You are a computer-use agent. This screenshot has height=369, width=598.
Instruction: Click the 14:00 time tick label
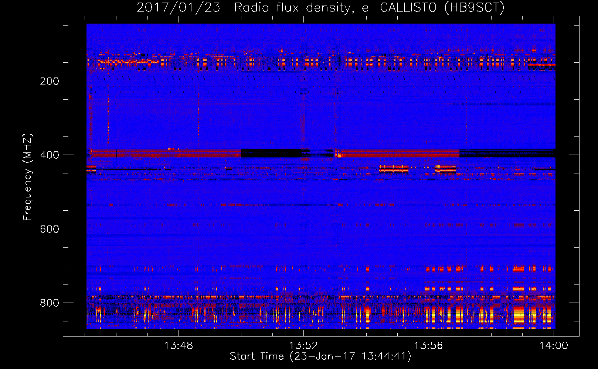[554, 346]
